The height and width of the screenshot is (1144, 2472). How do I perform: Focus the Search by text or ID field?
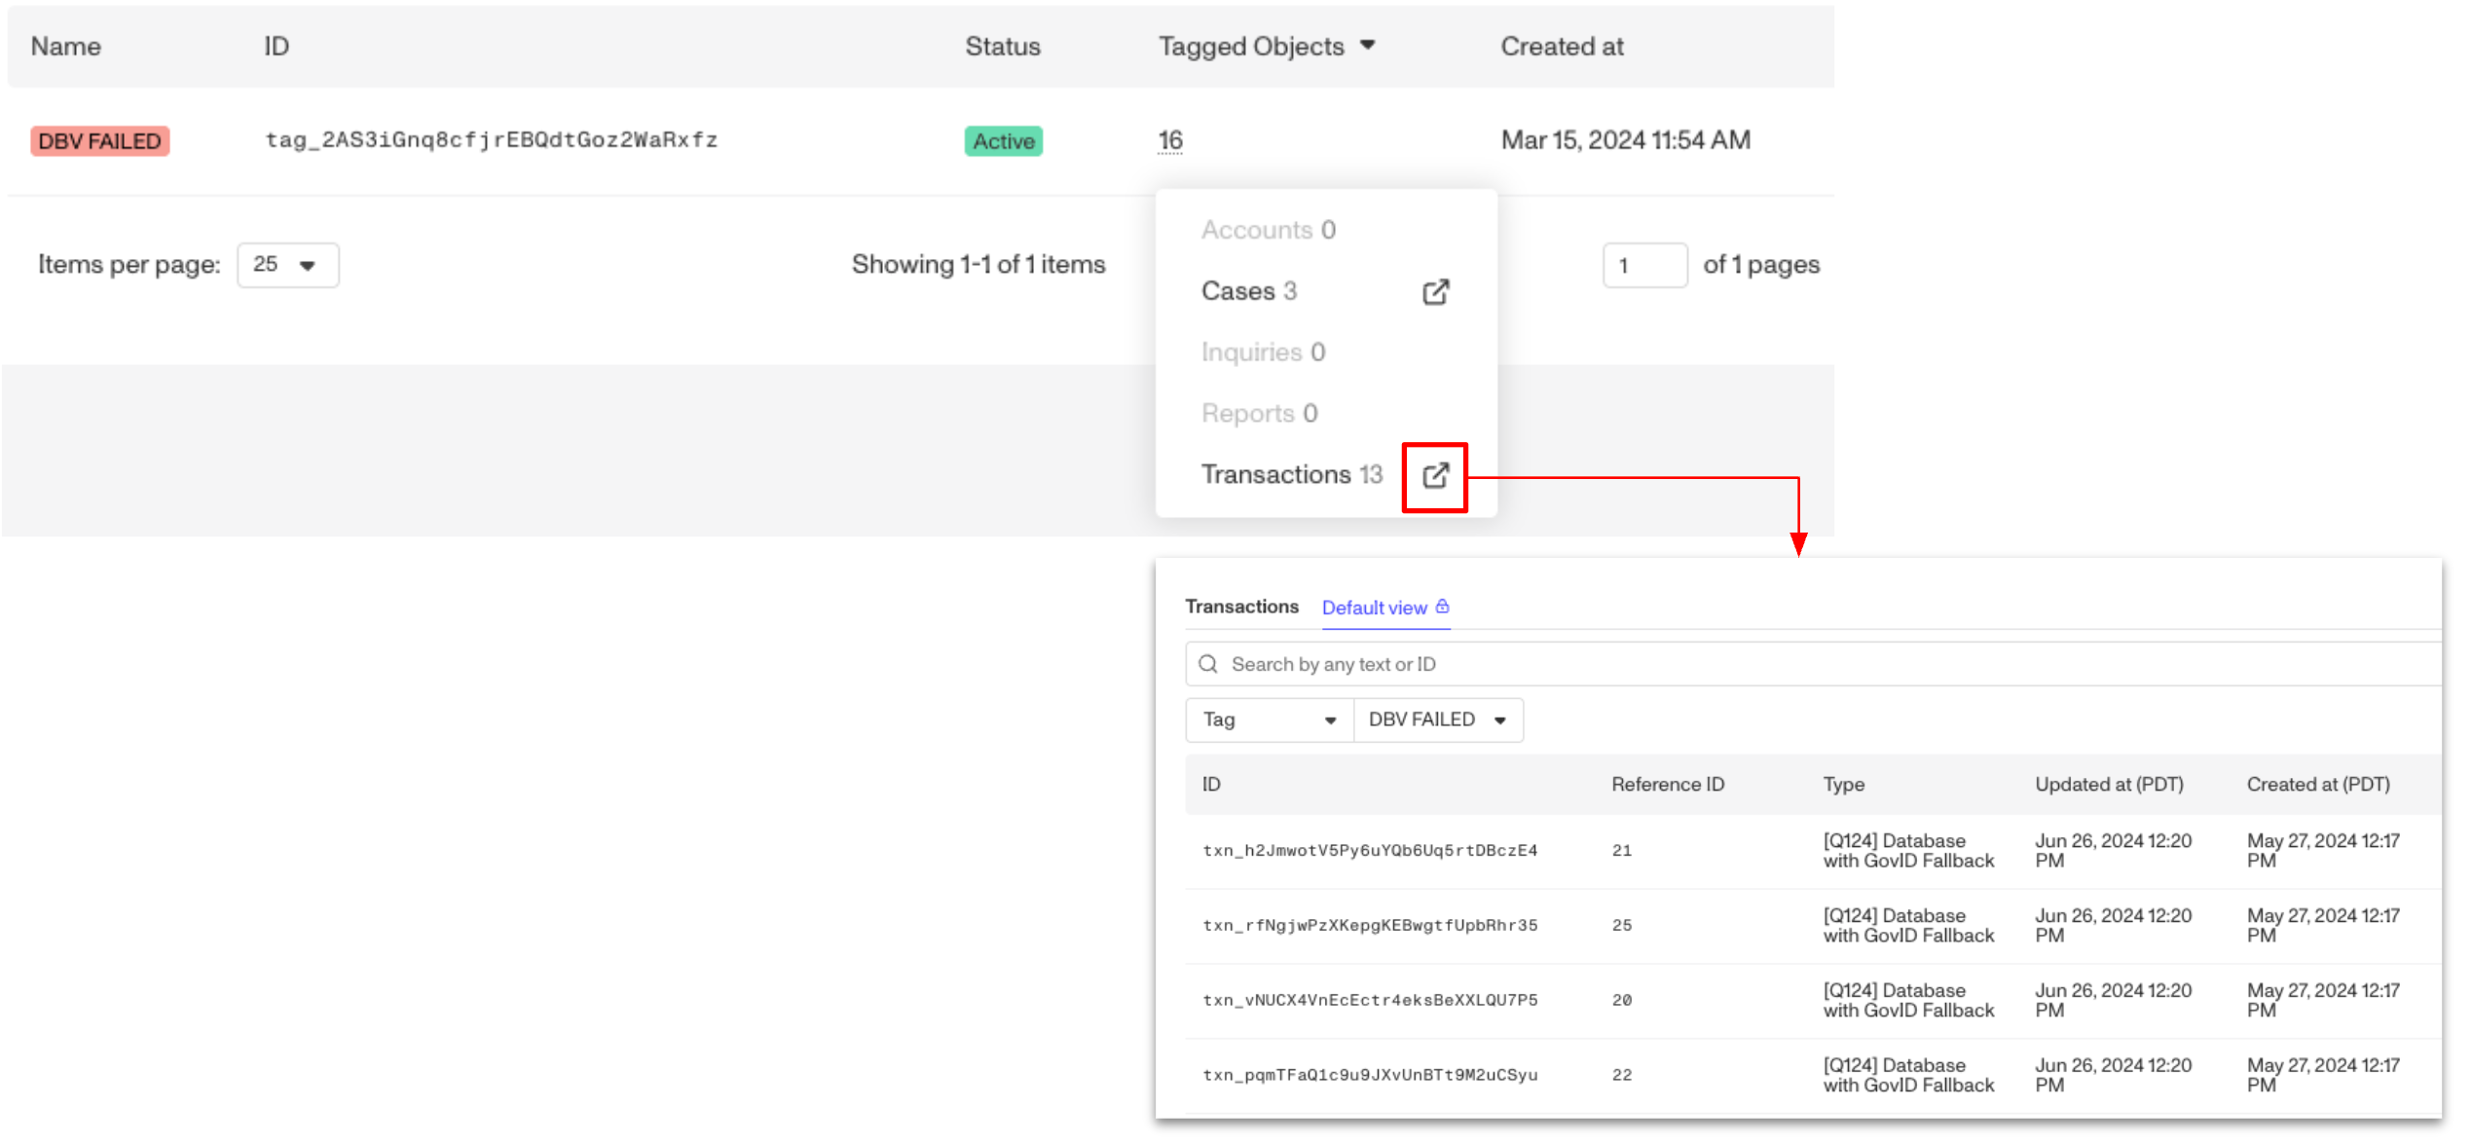1813,664
